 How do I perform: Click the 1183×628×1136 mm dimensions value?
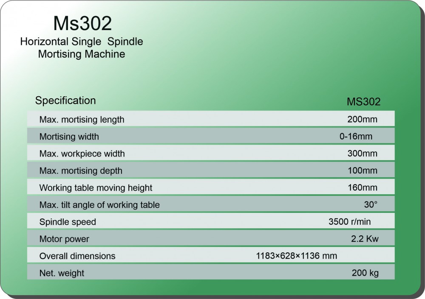click(x=296, y=256)
